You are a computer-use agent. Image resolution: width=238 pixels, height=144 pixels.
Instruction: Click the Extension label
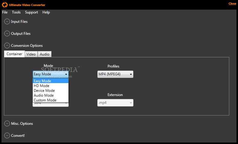[115, 95]
